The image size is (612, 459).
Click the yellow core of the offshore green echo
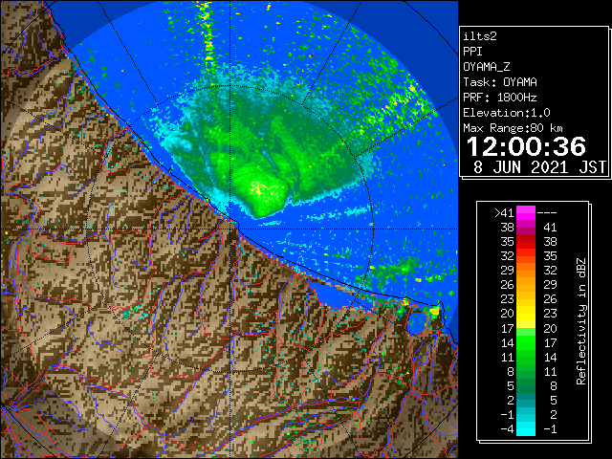[x=257, y=188]
